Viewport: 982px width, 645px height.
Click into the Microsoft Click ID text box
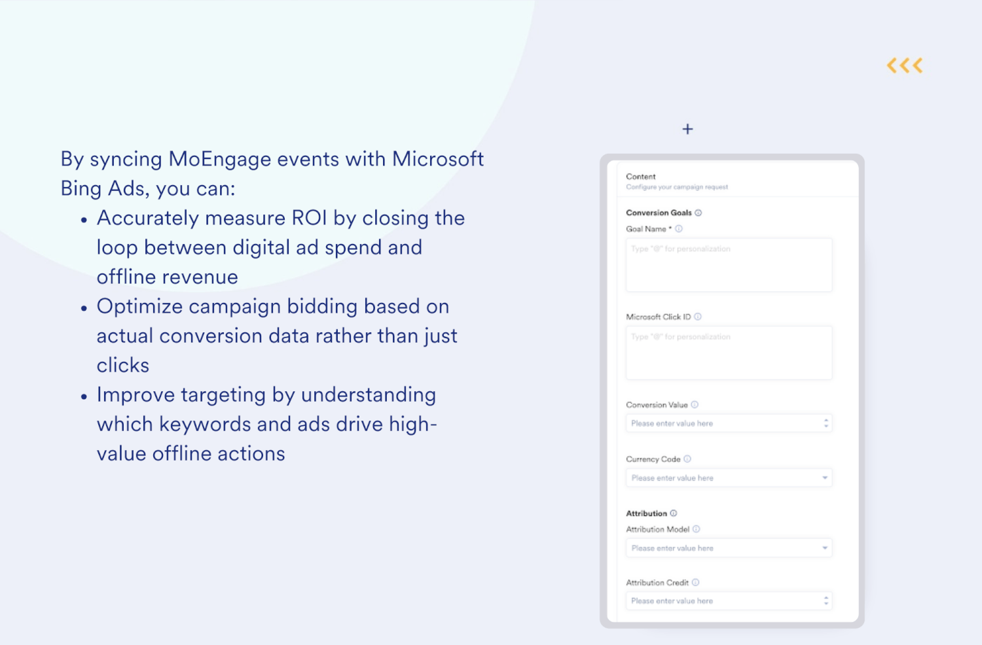(x=729, y=353)
